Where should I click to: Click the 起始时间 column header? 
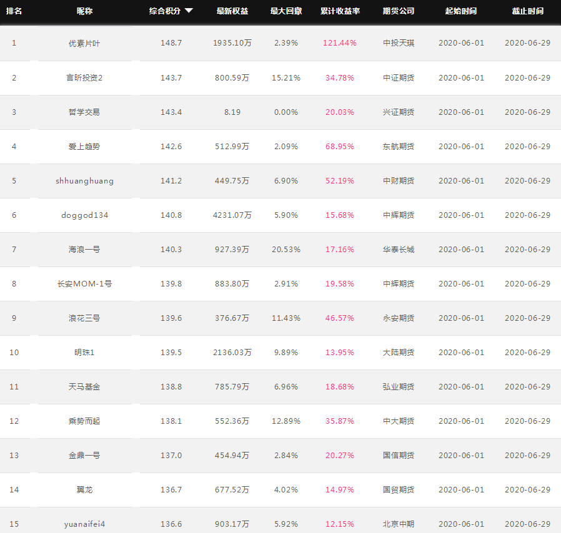pyautogui.click(x=461, y=11)
